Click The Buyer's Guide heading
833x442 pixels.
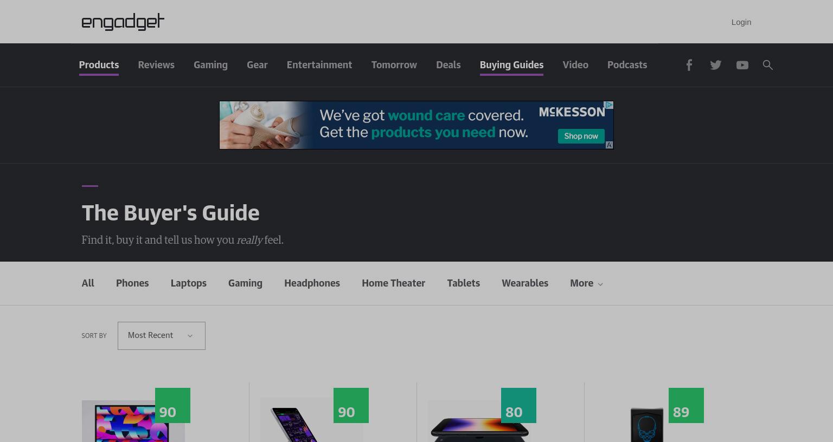pyautogui.click(x=170, y=213)
